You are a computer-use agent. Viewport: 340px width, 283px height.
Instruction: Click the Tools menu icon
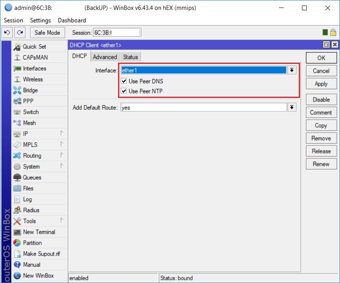click(x=17, y=221)
